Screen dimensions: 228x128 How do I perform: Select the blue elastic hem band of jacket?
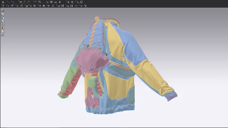click(x=110, y=109)
